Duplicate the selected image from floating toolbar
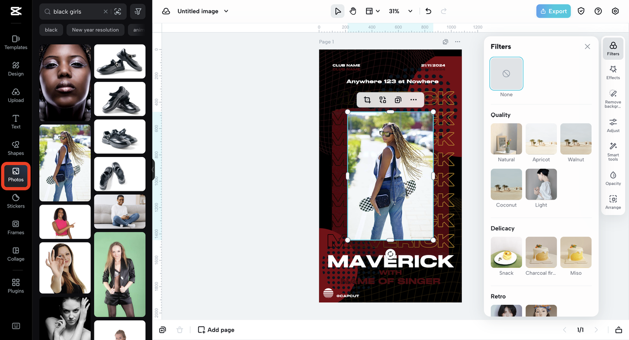The image size is (629, 340). pos(398,100)
